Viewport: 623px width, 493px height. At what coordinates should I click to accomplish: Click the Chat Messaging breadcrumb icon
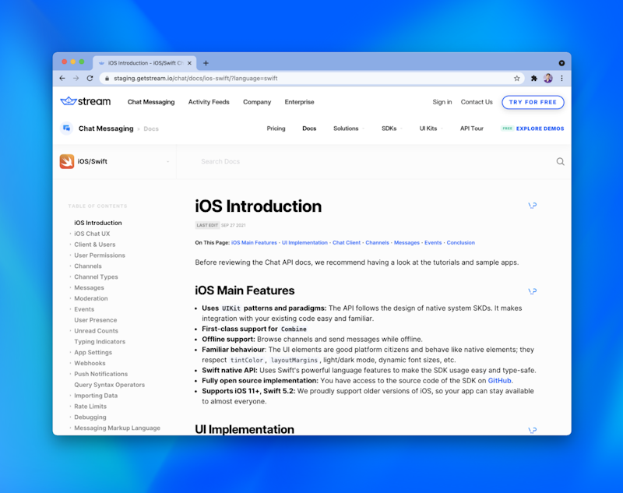(x=66, y=128)
